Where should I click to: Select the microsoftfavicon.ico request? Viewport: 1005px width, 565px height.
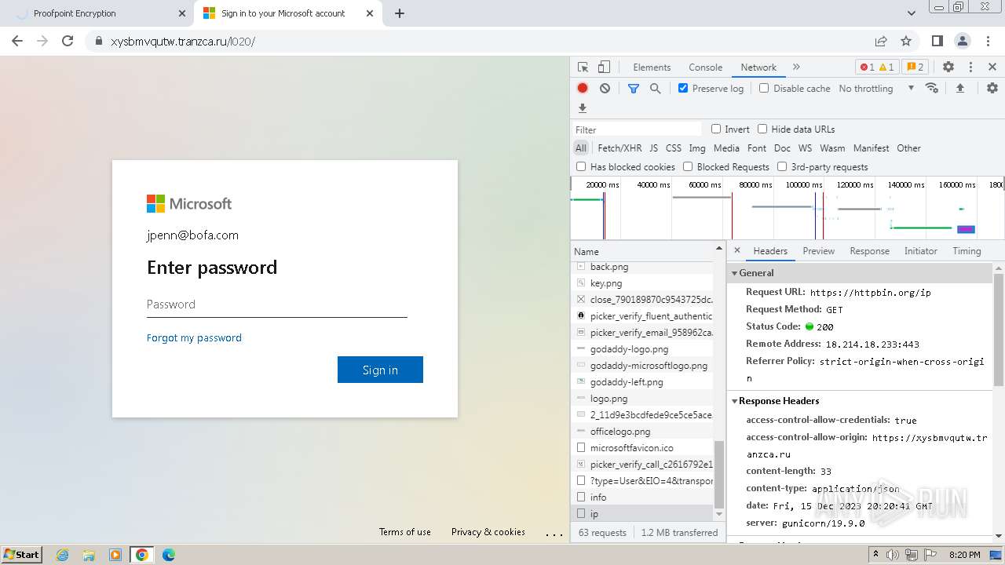(642, 448)
